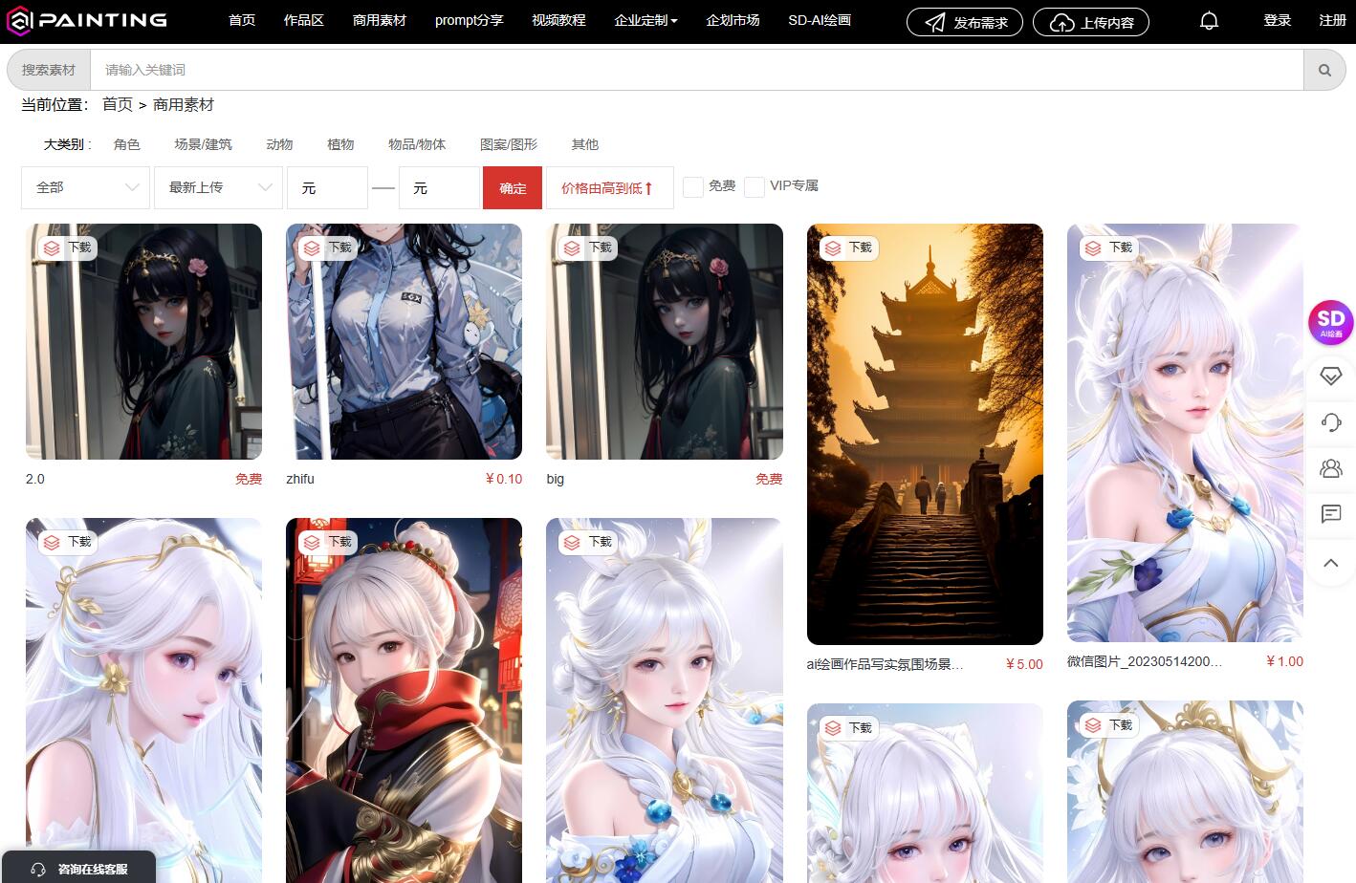Viewport: 1356px width, 883px height.
Task: Enable the 免费 filter checkbox
Action: point(693,186)
